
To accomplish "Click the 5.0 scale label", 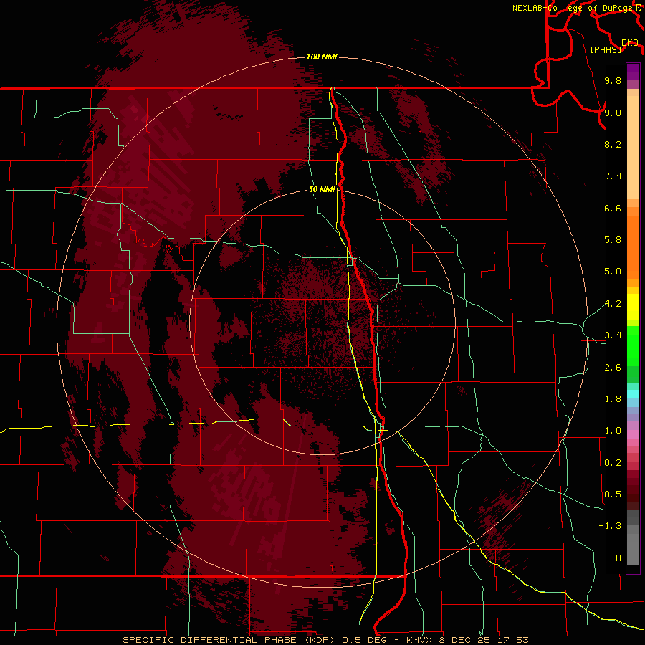I will (613, 272).
